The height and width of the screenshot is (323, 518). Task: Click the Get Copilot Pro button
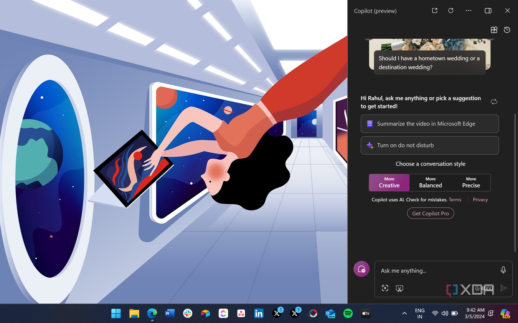(431, 214)
